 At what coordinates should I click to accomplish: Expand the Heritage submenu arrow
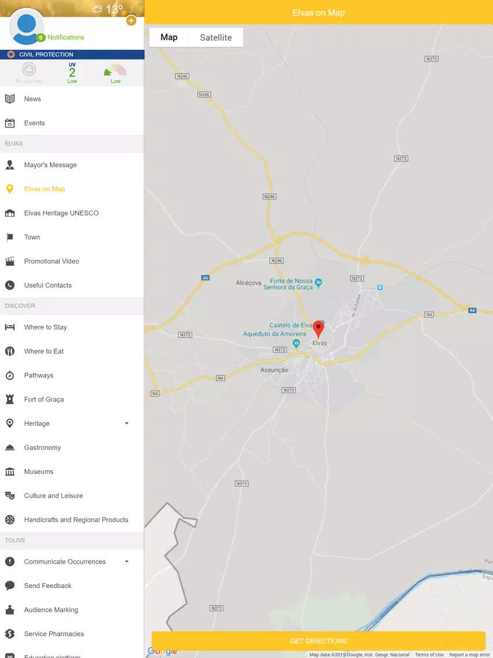[x=127, y=423]
